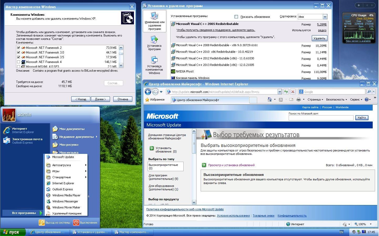Launch 'Windows Movie Maker' from programs menu
379x236 pixels.
(x=66, y=207)
